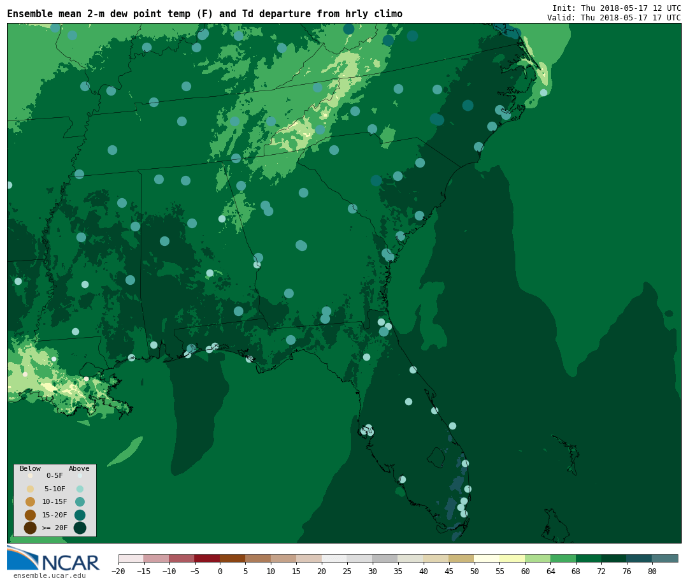Click the NCAR logo
This screenshot has width=688, height=583.
point(54,558)
